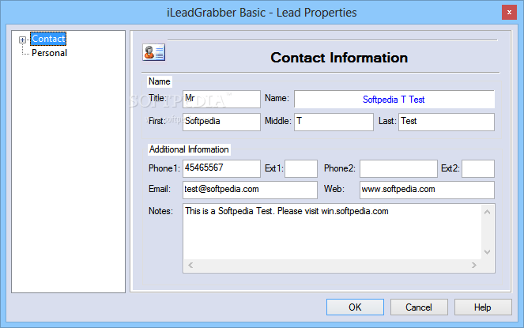Close the Lead Properties dialog
Image resolution: width=524 pixels, height=328 pixels.
click(x=509, y=13)
